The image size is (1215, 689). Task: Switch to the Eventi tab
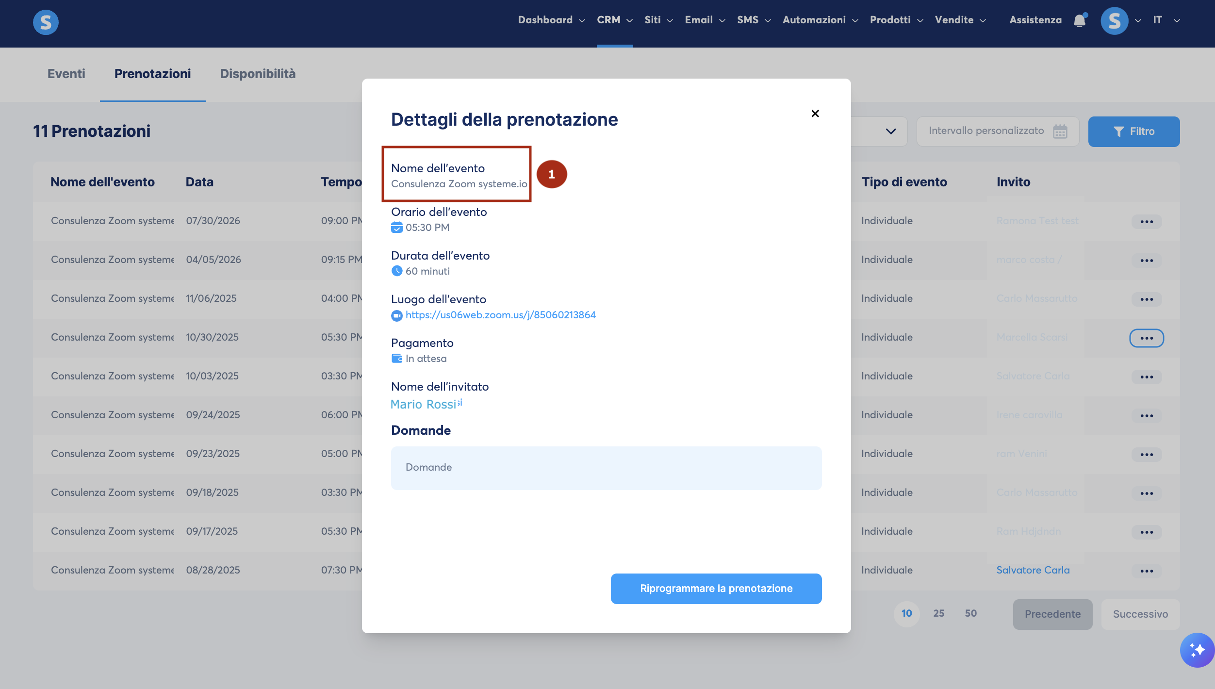click(66, 74)
